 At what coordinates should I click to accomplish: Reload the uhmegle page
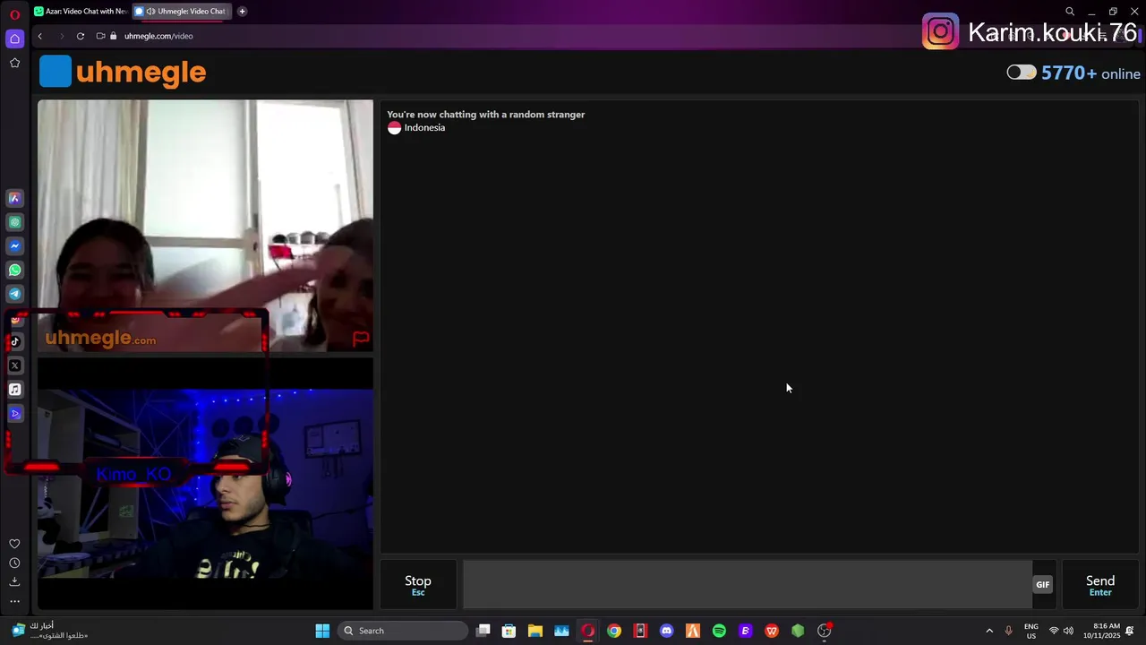tap(80, 36)
